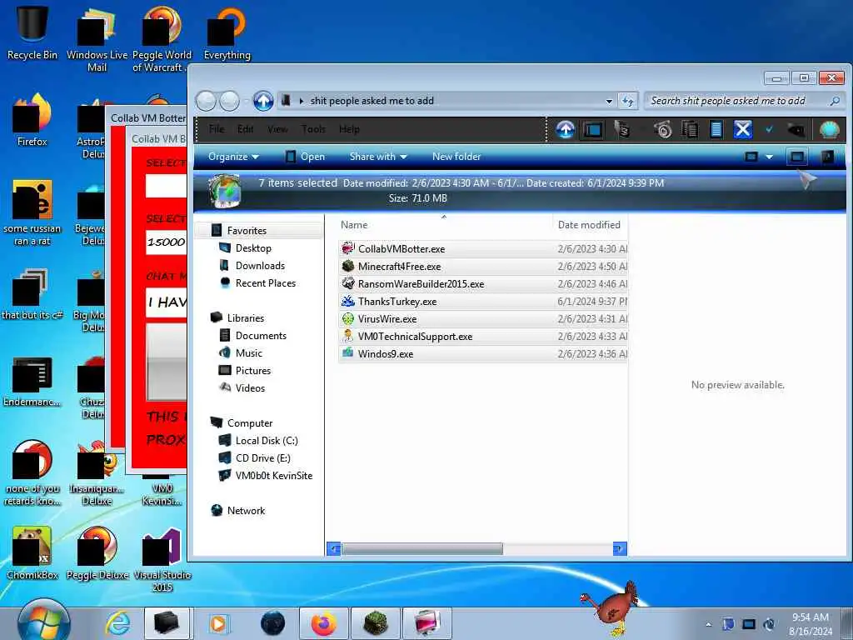Screen dimensions: 853x640
Task: Click the blue screen pane icon in dark toolbar
Action: (592, 129)
